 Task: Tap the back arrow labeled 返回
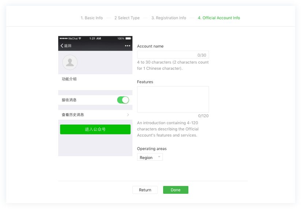pos(66,46)
